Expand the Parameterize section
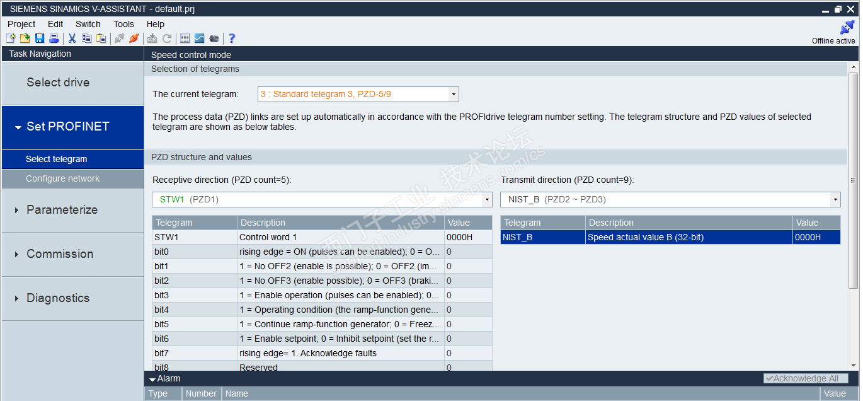The width and height of the screenshot is (863, 401). [73, 210]
